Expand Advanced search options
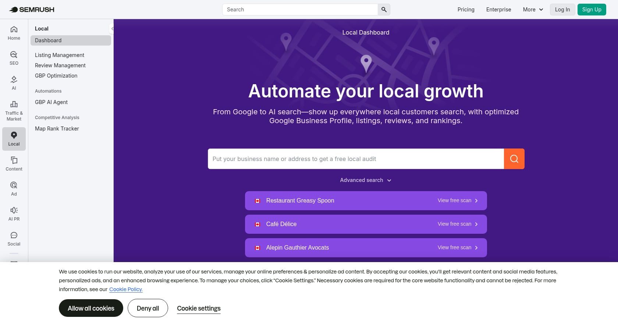 click(x=366, y=180)
